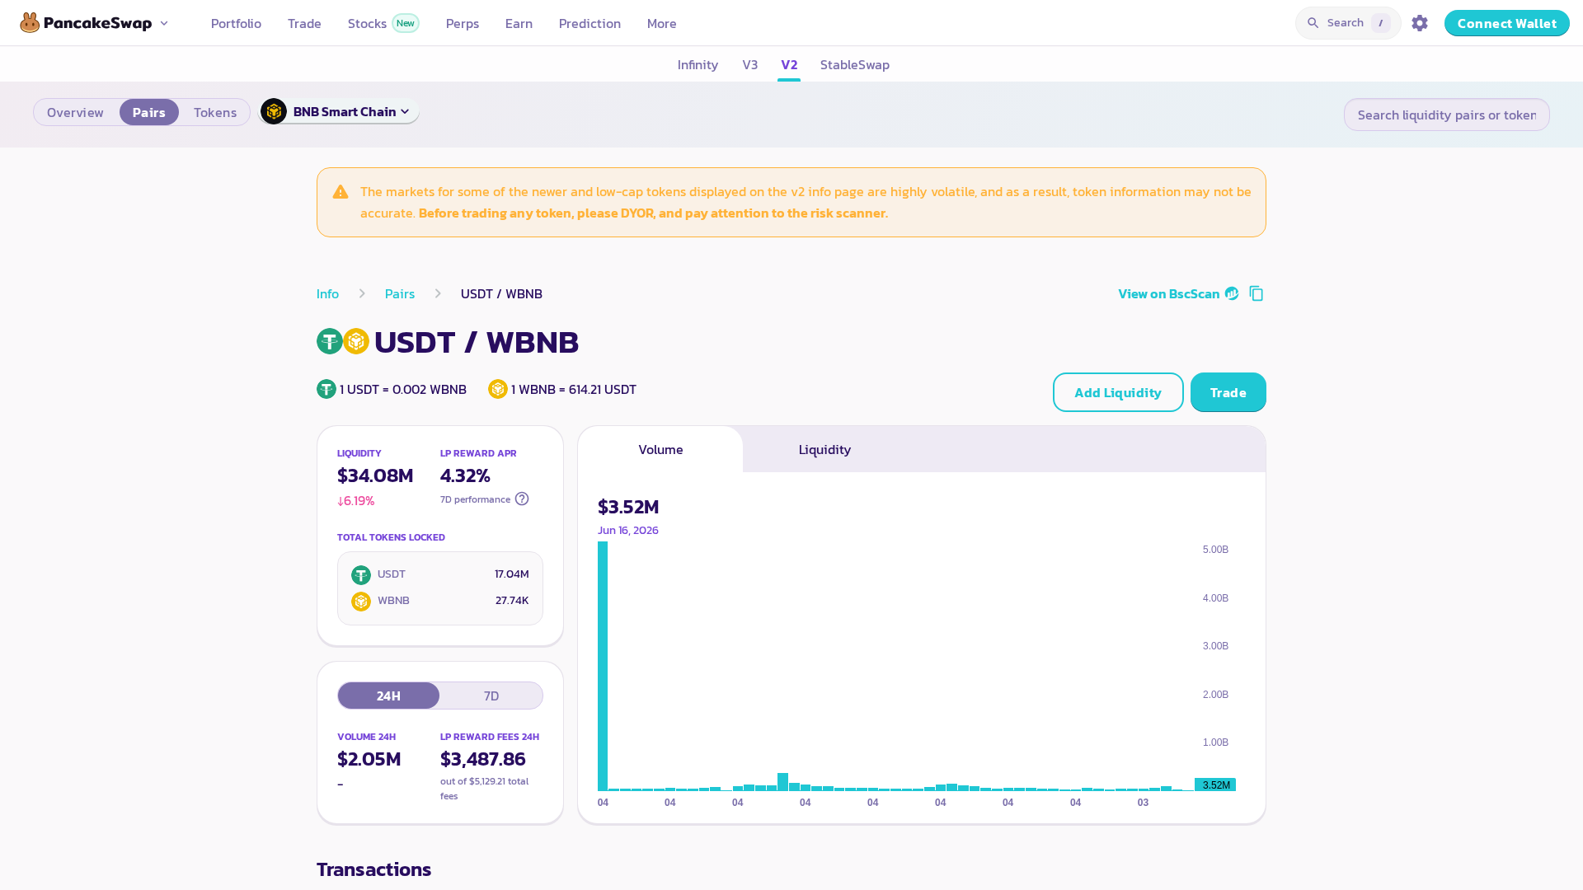Select the 7D time range toggle
The width and height of the screenshot is (1583, 890).
pyautogui.click(x=491, y=696)
